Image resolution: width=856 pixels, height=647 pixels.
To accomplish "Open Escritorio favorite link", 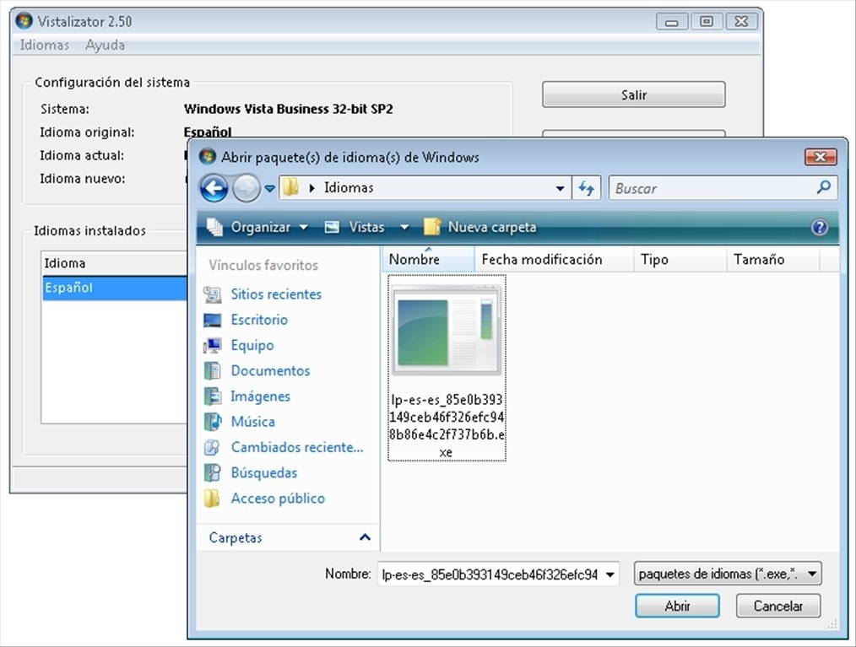I will click(x=259, y=320).
